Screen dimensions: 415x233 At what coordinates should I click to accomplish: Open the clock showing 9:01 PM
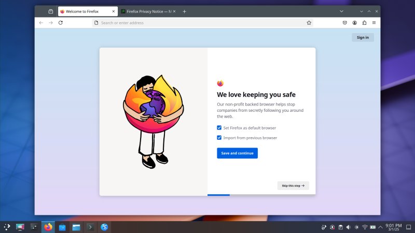[394, 227]
